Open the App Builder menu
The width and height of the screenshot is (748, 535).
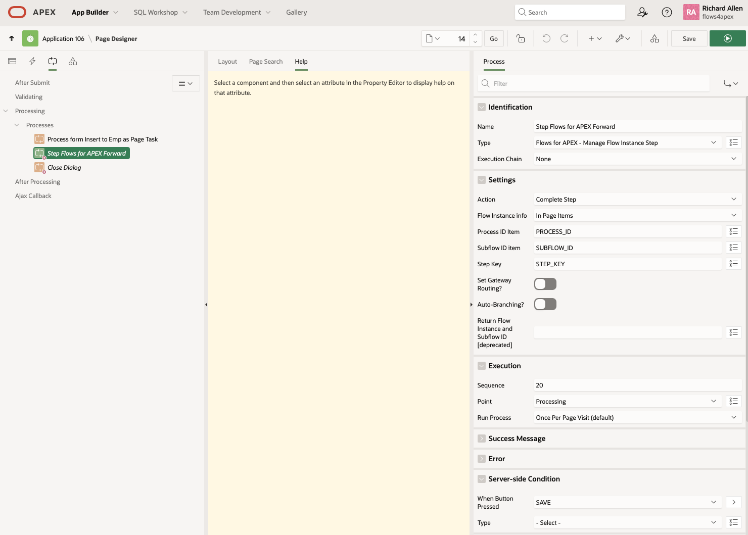pyautogui.click(x=95, y=12)
